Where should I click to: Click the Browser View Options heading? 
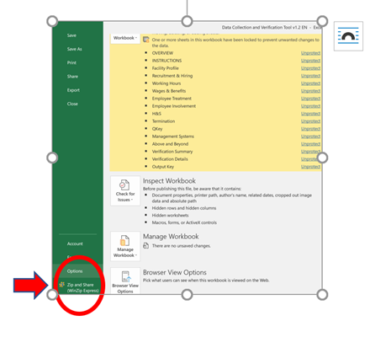pyautogui.click(x=175, y=272)
